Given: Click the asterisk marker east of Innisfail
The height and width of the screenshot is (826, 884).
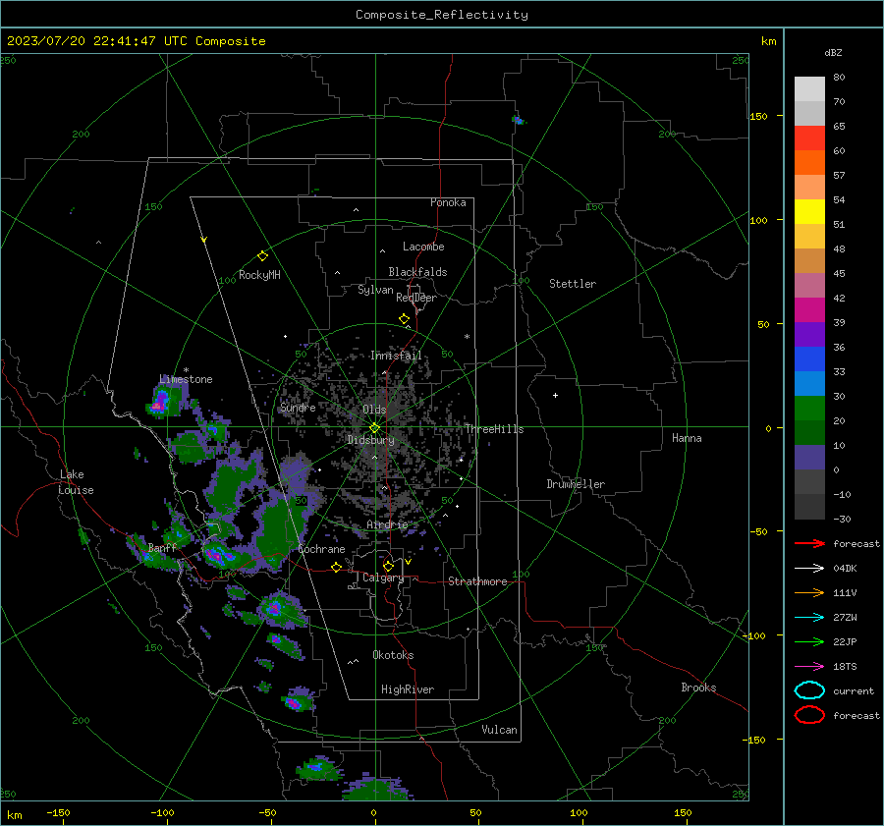Looking at the screenshot, I should (x=467, y=337).
